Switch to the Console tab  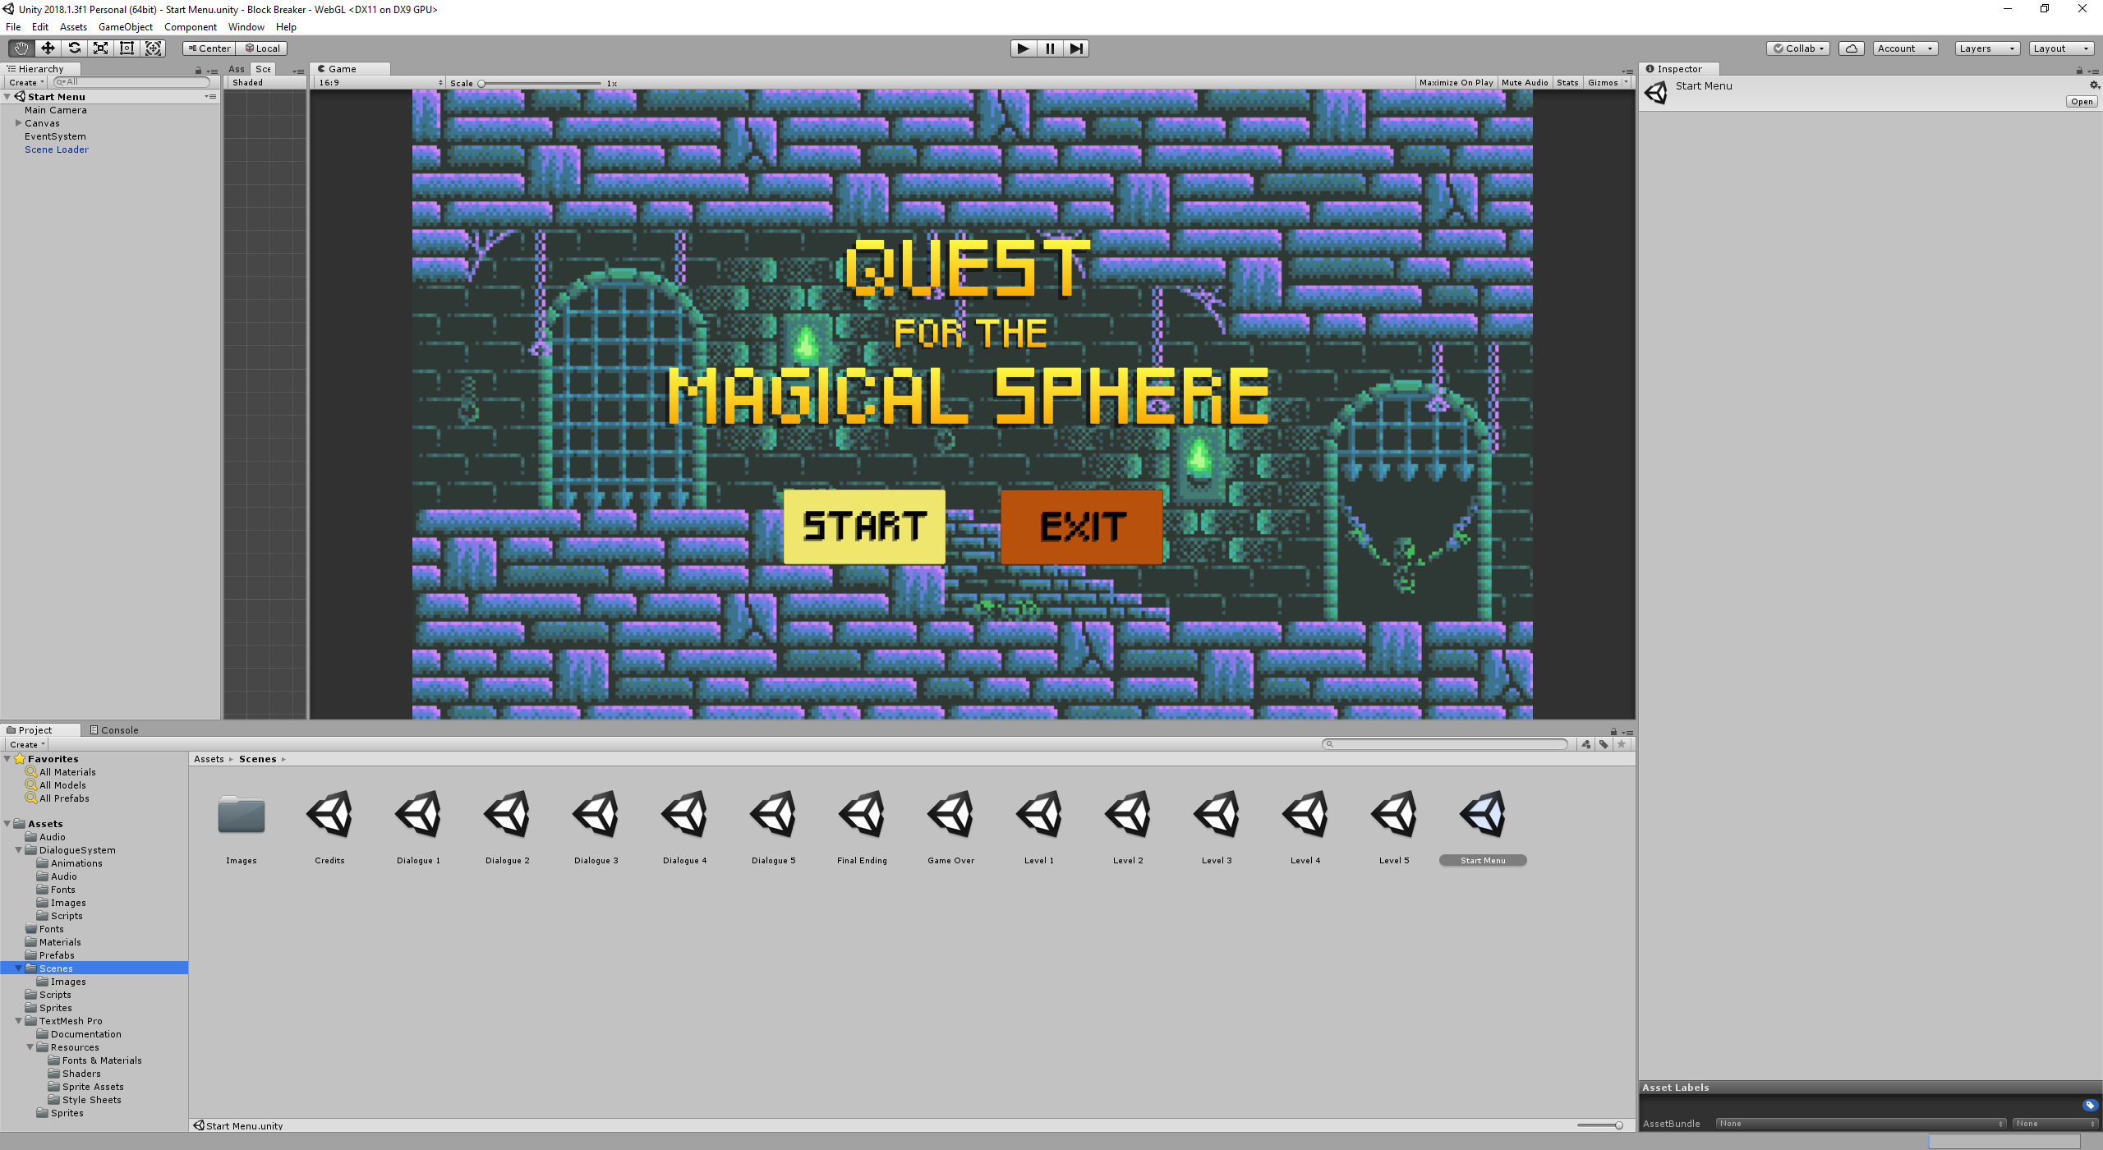(x=115, y=730)
